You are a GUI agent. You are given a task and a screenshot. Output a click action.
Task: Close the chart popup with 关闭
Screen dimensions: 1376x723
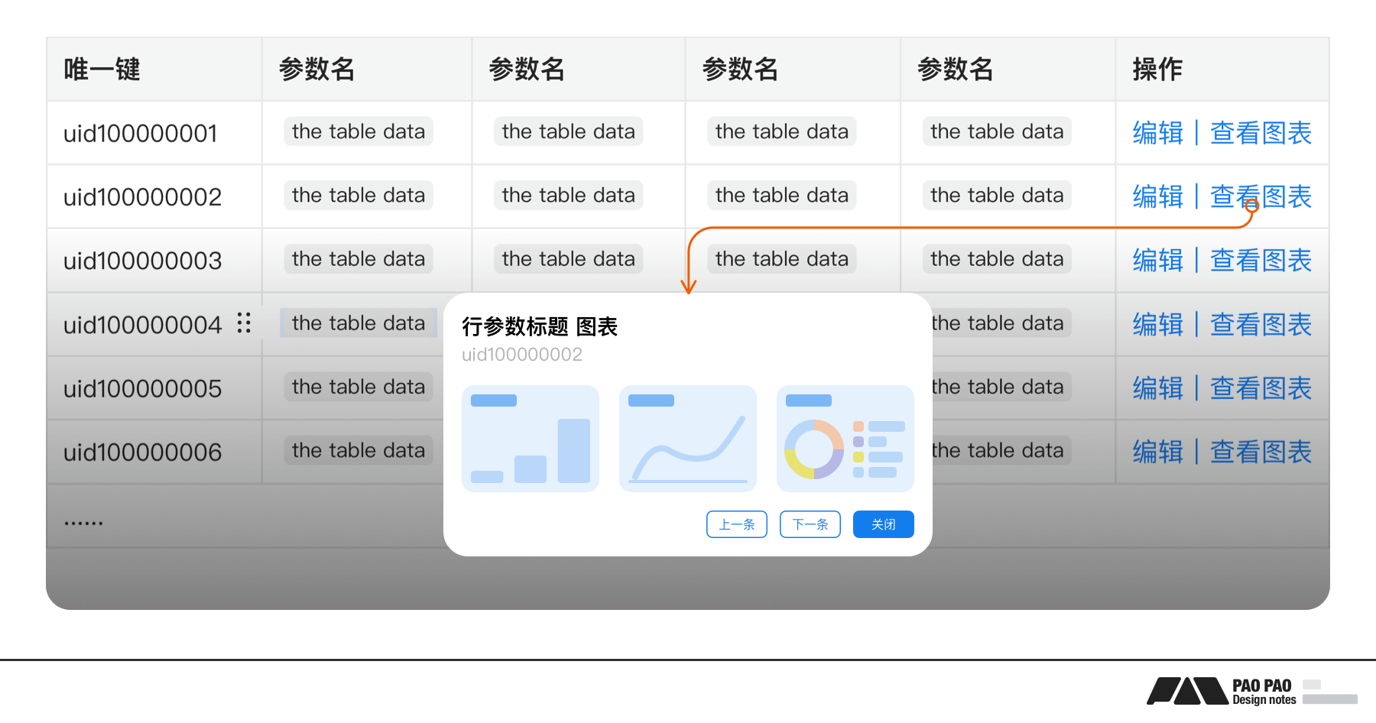pyautogui.click(x=883, y=524)
